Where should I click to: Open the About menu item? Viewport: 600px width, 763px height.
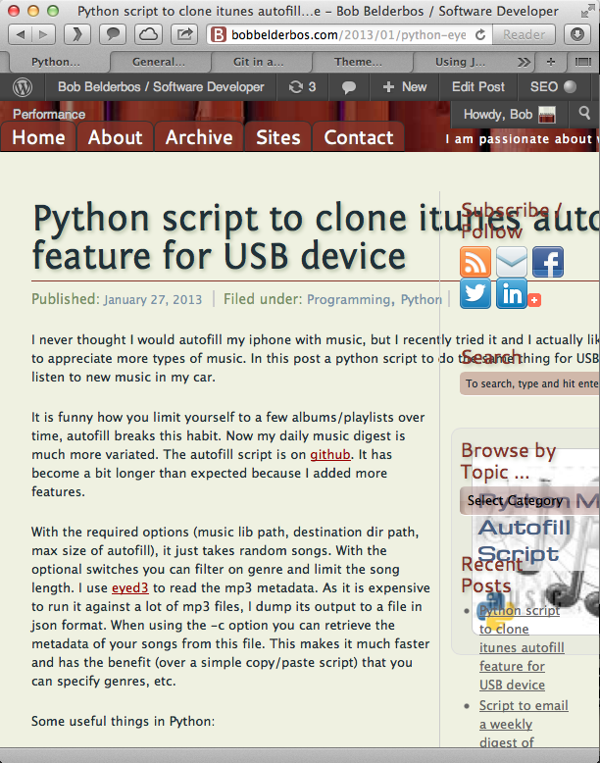coord(116,137)
